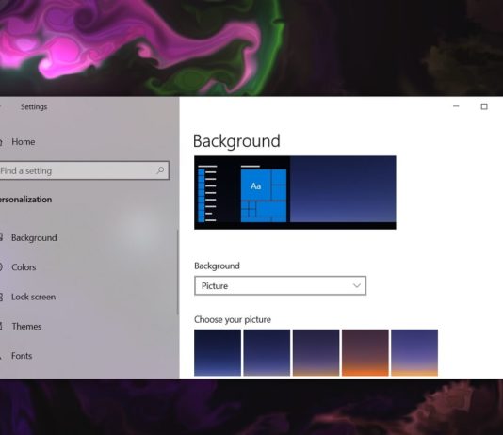Open the Themes settings page

pos(26,327)
